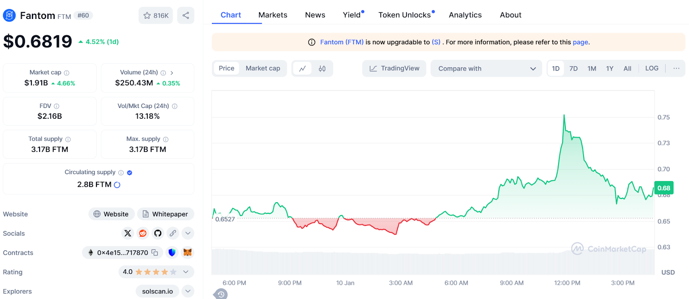Open the TradingView chart button
This screenshot has height=299, width=689.
394,68
